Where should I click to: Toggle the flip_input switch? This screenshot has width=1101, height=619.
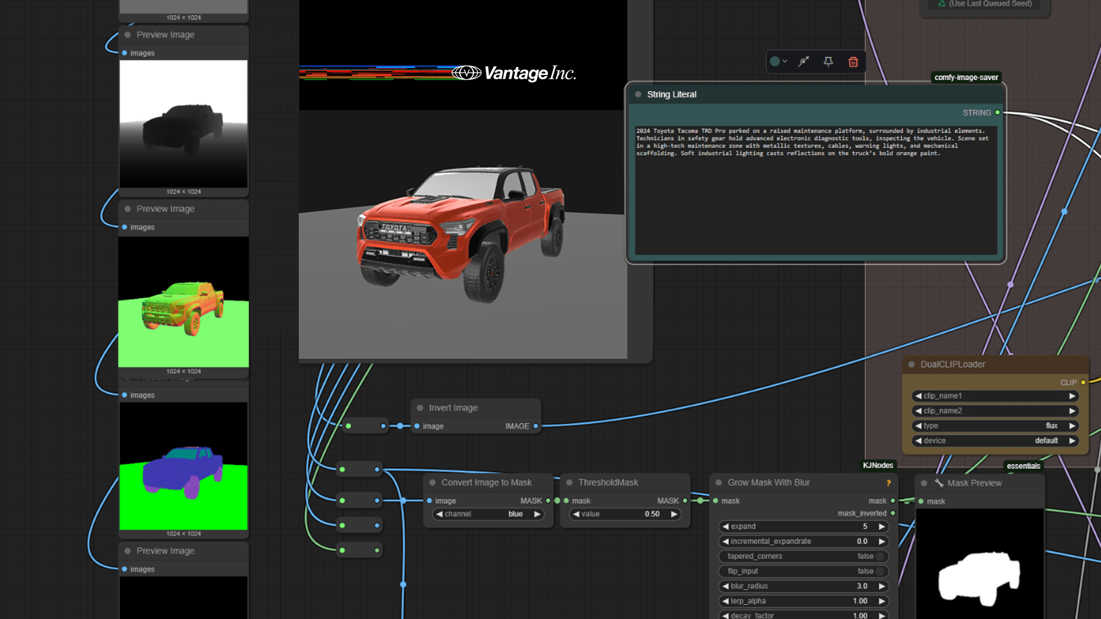coord(880,571)
